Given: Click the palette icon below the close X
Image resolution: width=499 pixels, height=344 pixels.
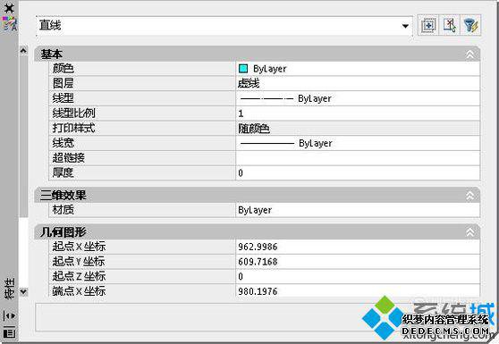Looking at the screenshot, I should (10, 23).
